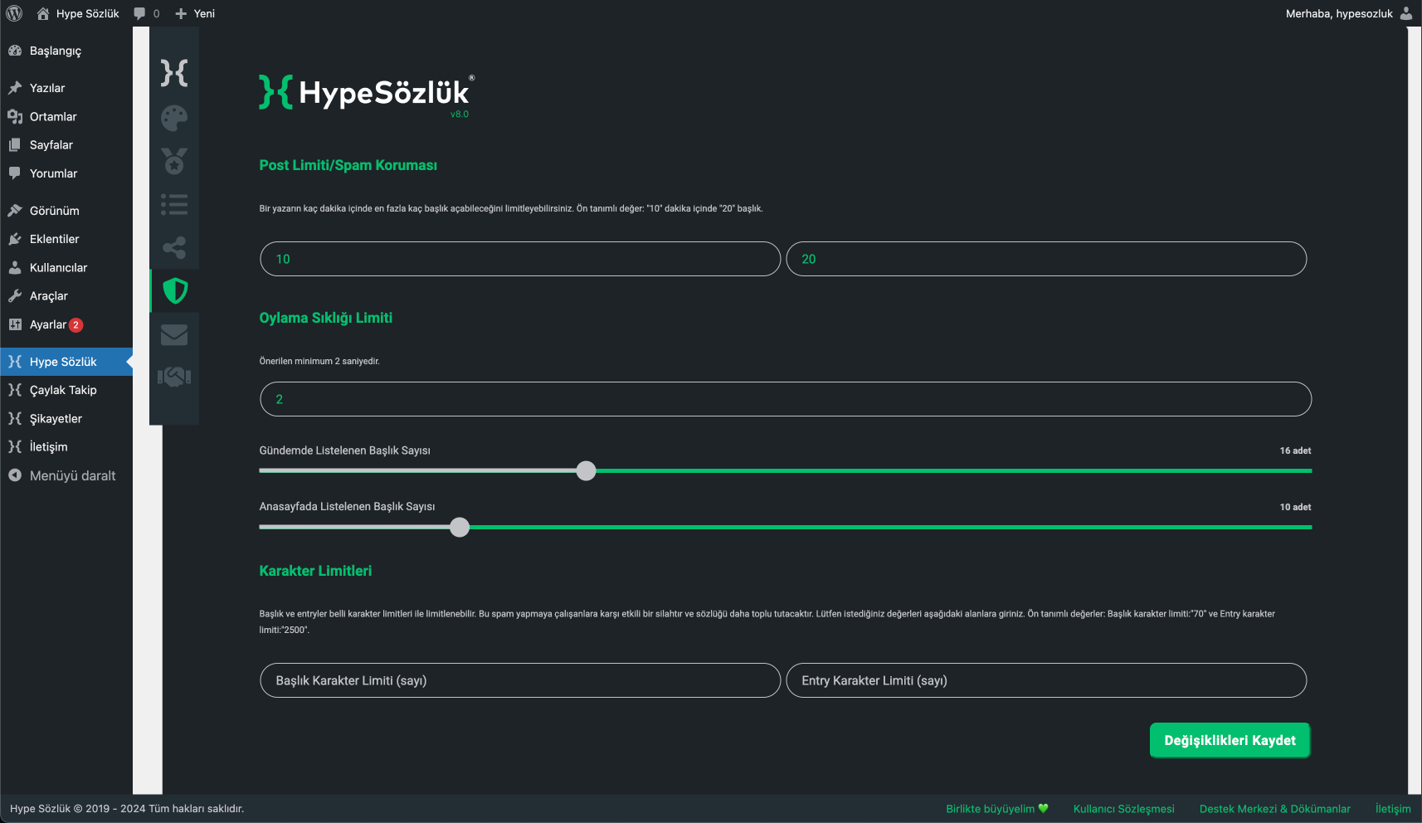Image resolution: width=1422 pixels, height=823 pixels.
Task: Select Hype Sözlük sidebar item
Action: pyautogui.click(x=66, y=362)
